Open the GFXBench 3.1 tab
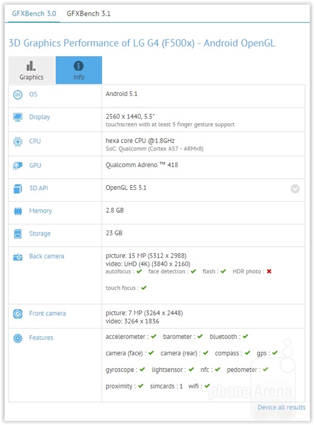This screenshot has height=425, width=314. [88, 14]
